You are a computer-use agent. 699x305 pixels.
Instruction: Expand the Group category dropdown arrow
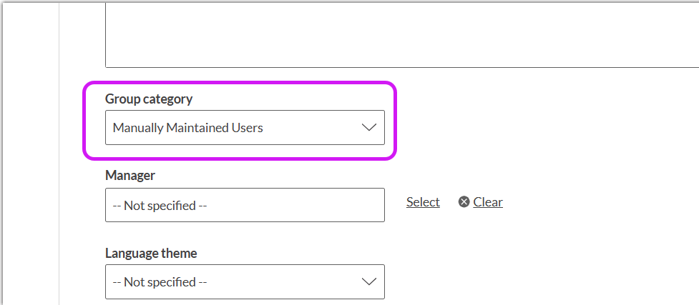pos(368,128)
